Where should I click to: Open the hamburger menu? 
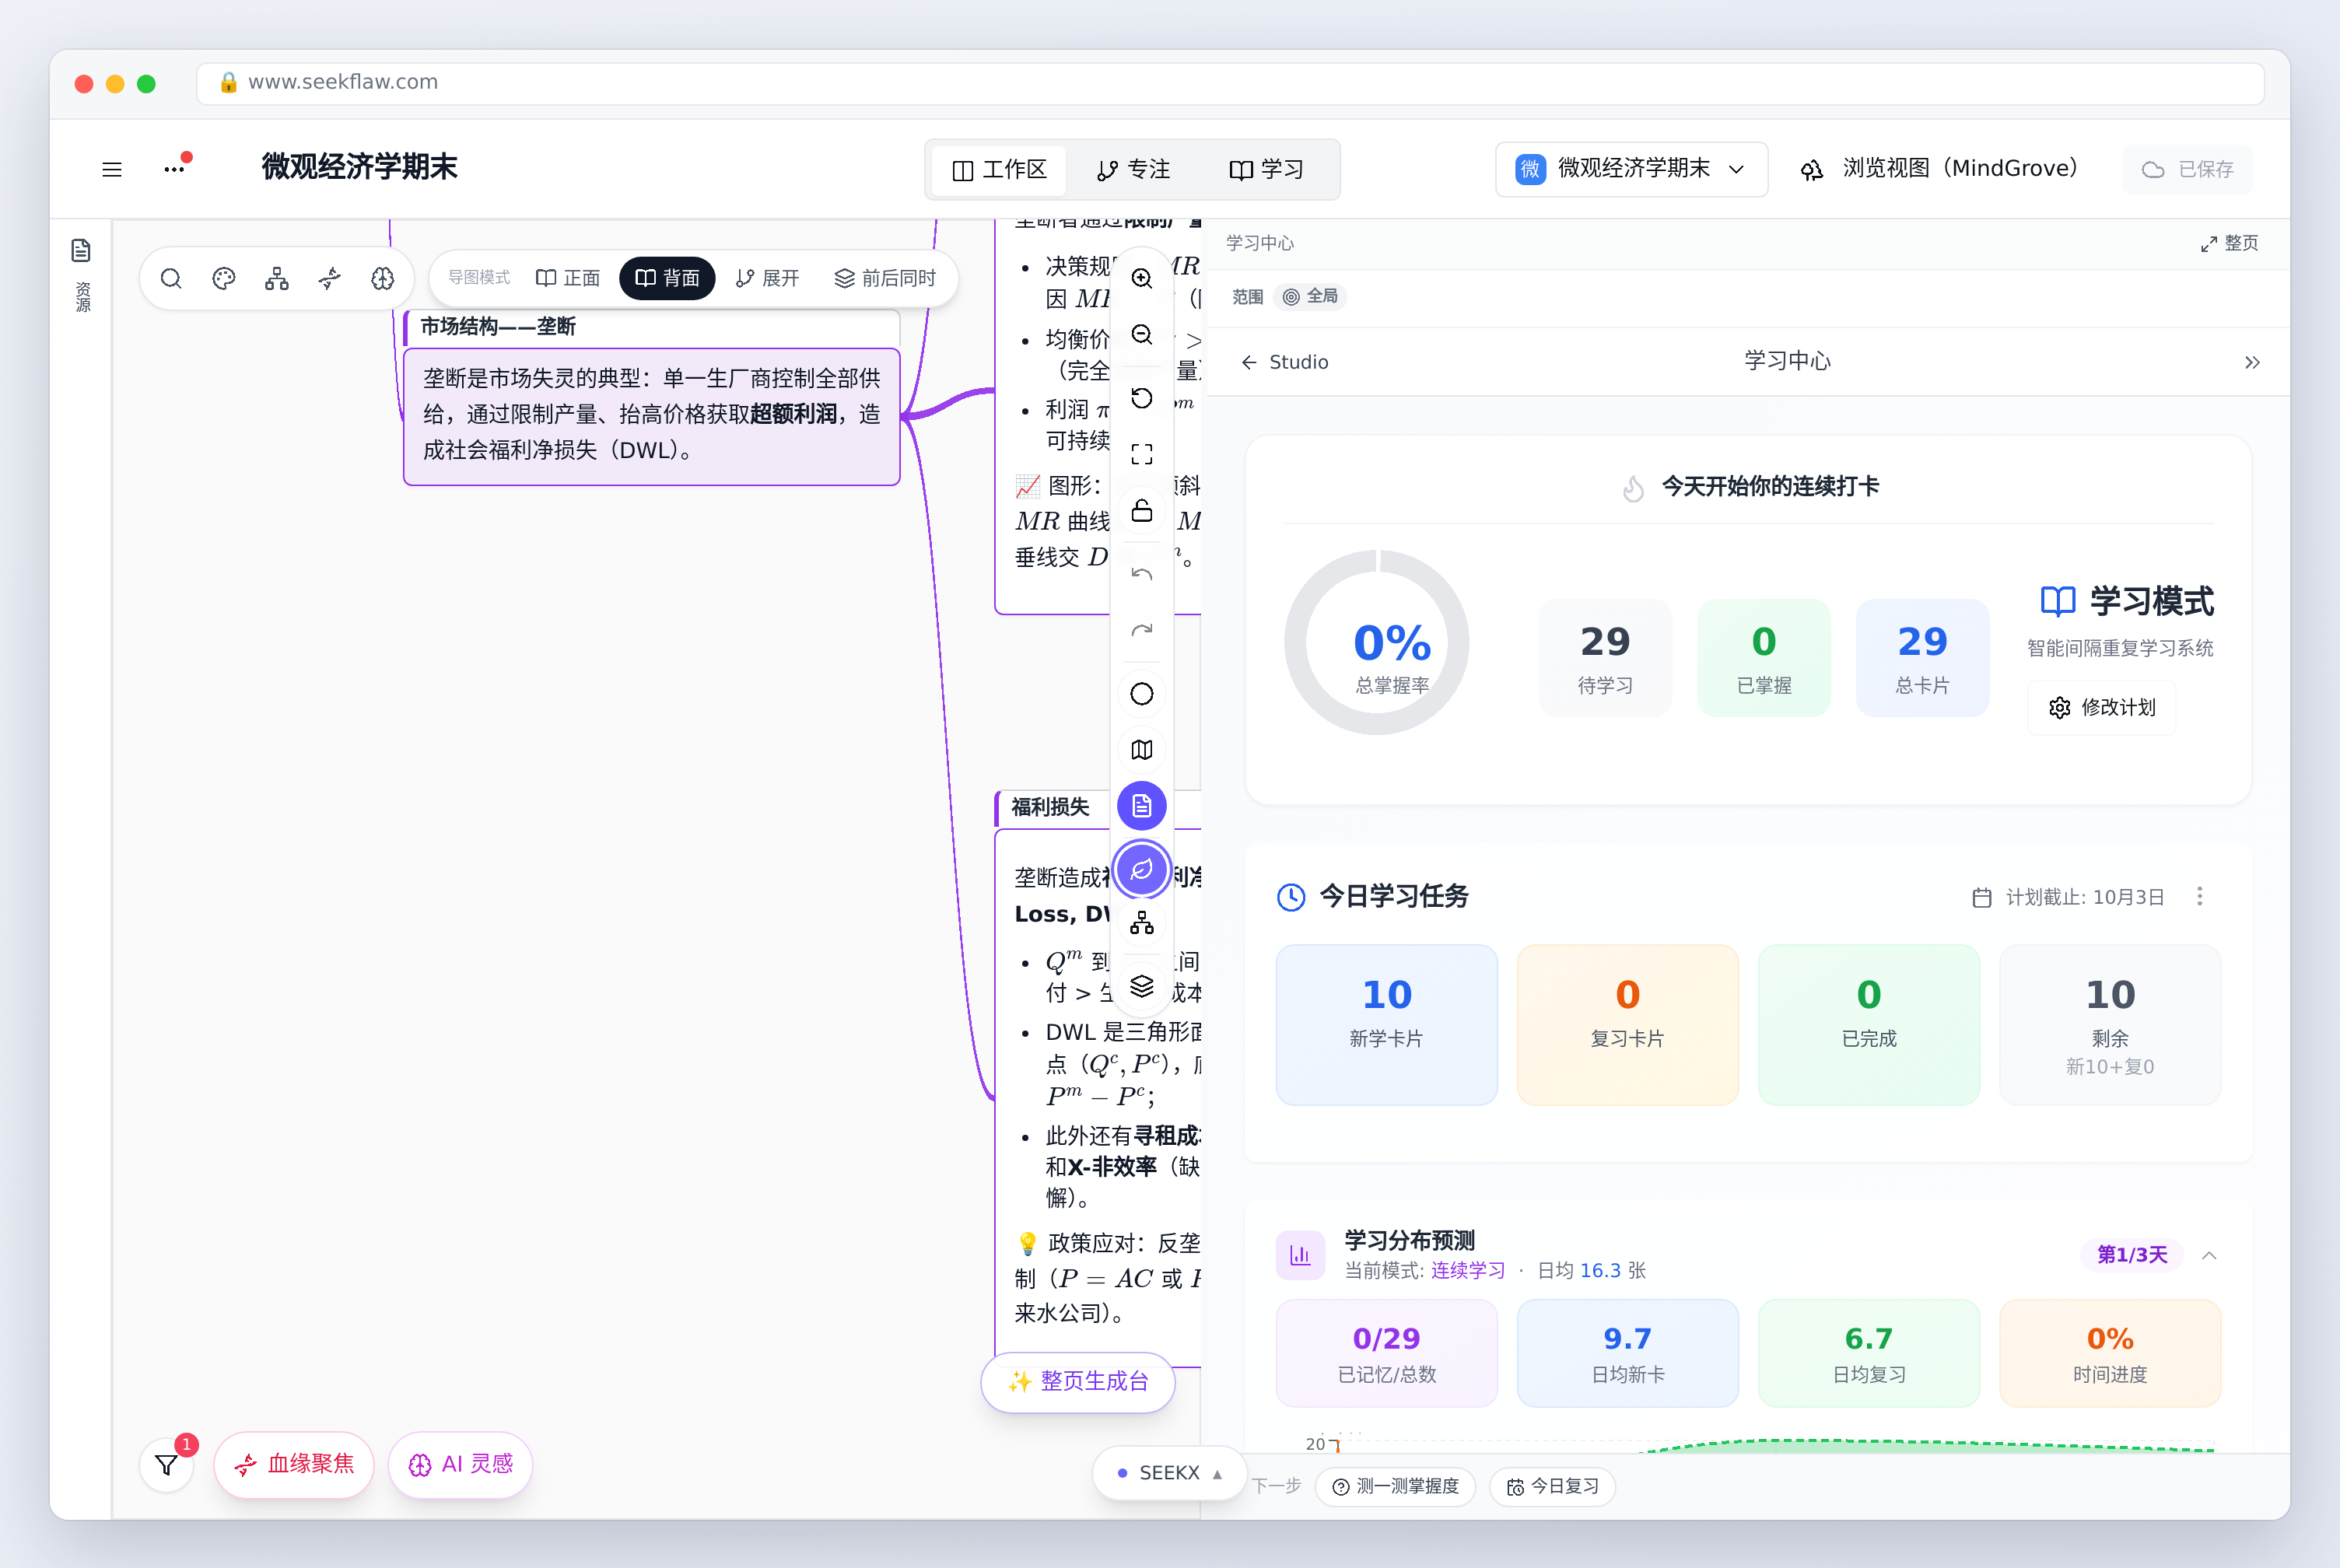coord(112,169)
